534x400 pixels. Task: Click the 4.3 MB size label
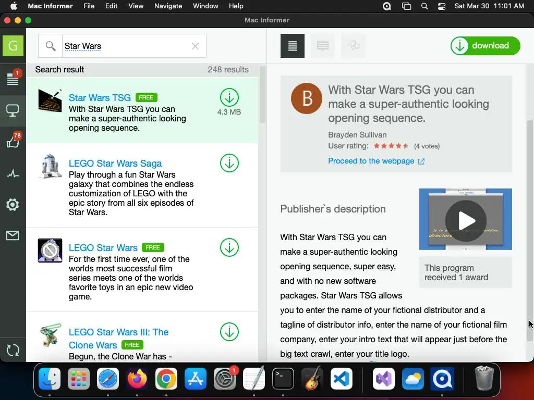click(229, 112)
